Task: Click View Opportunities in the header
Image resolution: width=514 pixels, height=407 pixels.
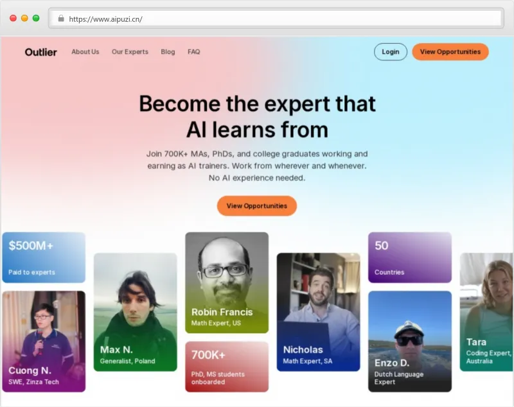Action: (450, 52)
